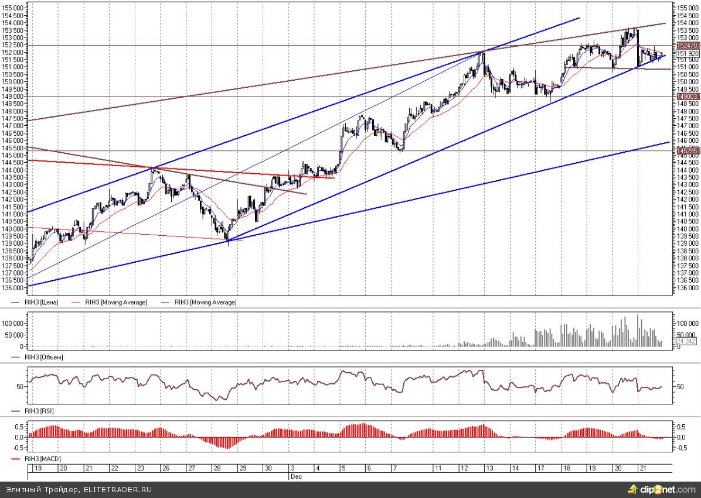Image resolution: width=701 pixels, height=498 pixels.
Task: Click the 155 000 price axis label
Action: tap(687, 8)
